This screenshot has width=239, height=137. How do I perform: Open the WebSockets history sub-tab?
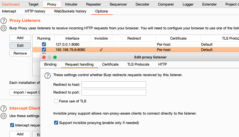click(x=70, y=11)
